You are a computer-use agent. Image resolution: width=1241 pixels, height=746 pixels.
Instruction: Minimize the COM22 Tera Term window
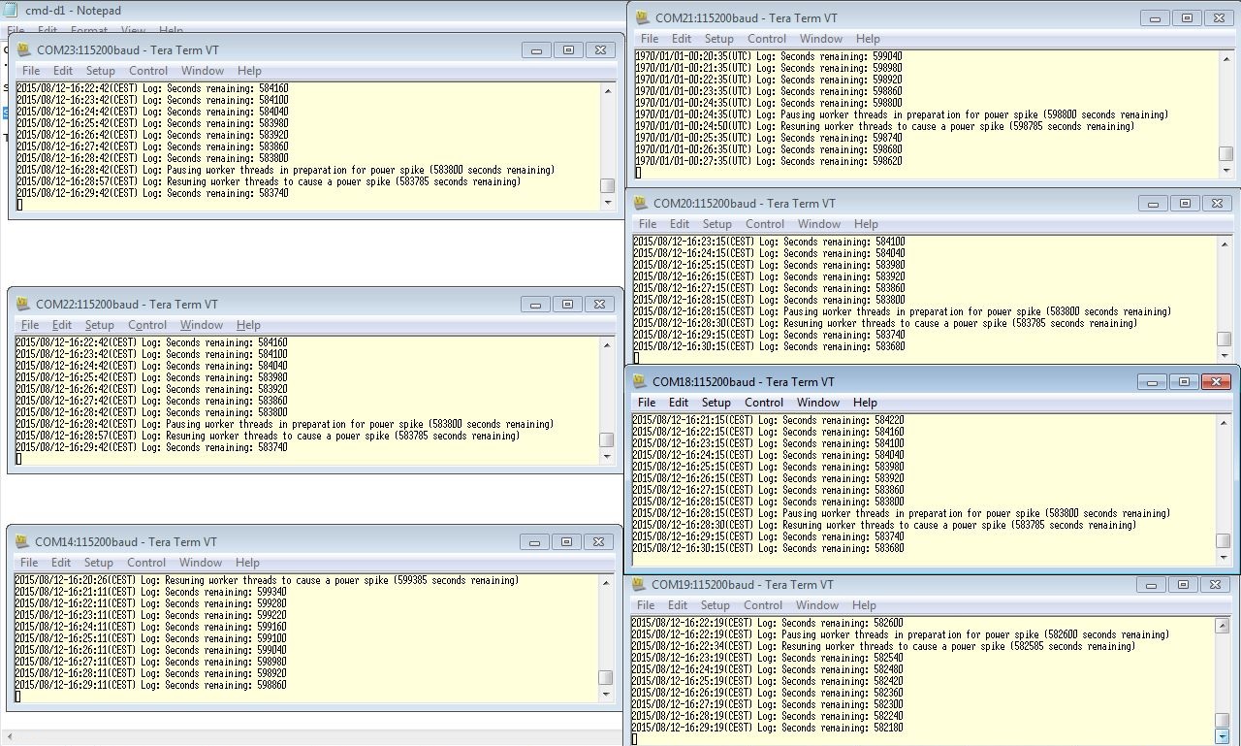(535, 305)
